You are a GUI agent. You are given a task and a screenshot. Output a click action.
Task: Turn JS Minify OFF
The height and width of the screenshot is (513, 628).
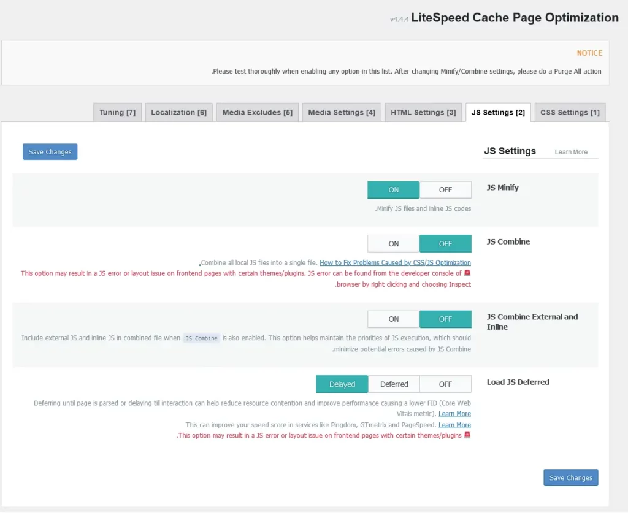pyautogui.click(x=445, y=190)
